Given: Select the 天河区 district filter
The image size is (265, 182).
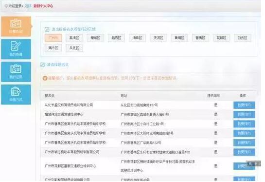Looking at the screenshot, I should 159,38.
